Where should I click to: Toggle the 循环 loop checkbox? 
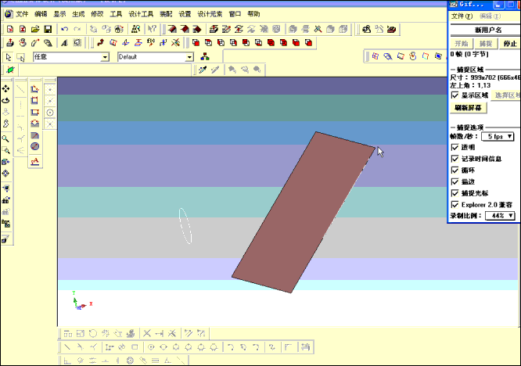click(455, 170)
